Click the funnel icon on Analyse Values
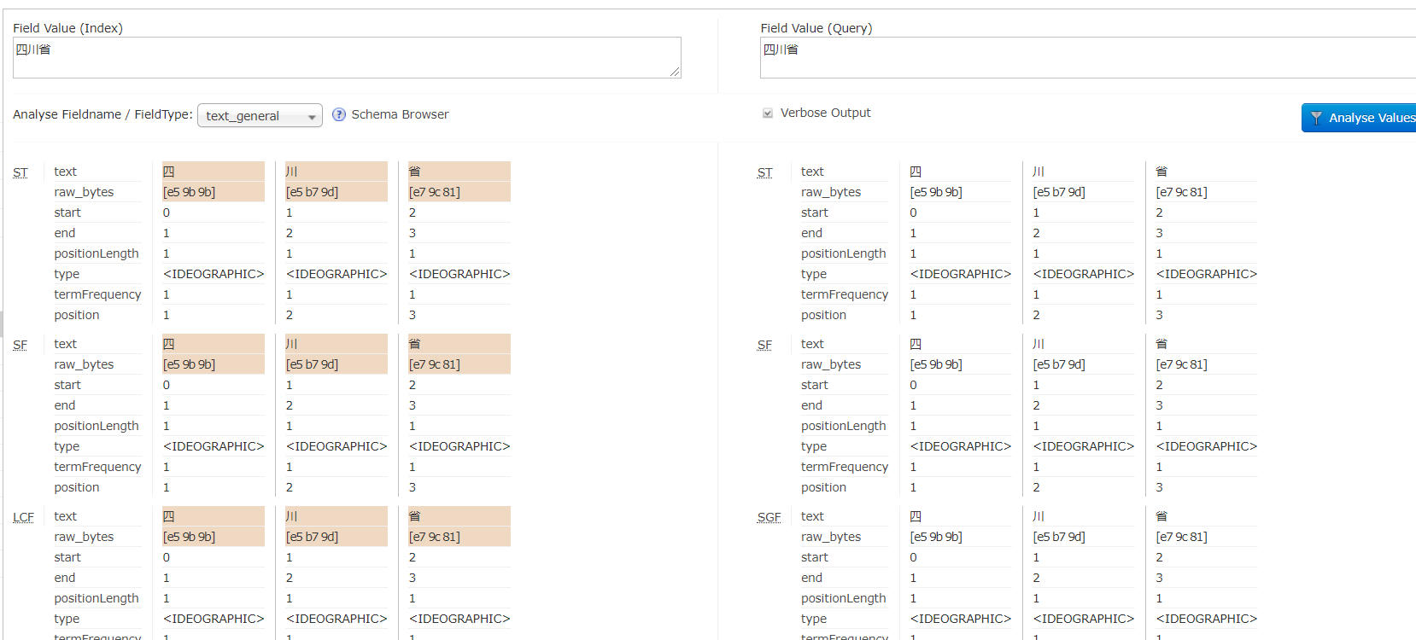This screenshot has height=640, width=1416. pyautogui.click(x=1316, y=118)
